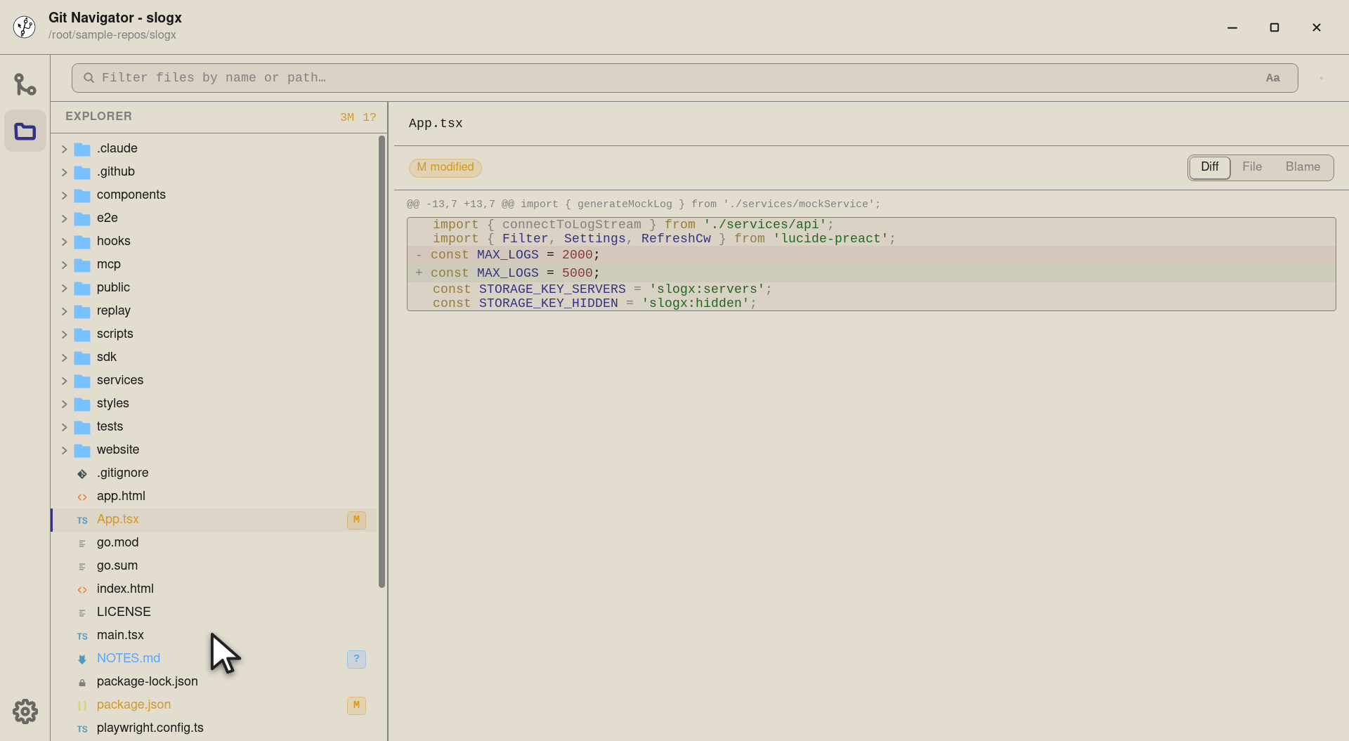Select the playwright.config.ts file name
This screenshot has width=1349, height=741.
150,728
